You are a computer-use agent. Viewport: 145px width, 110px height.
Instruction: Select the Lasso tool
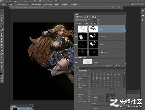pos(2,18)
